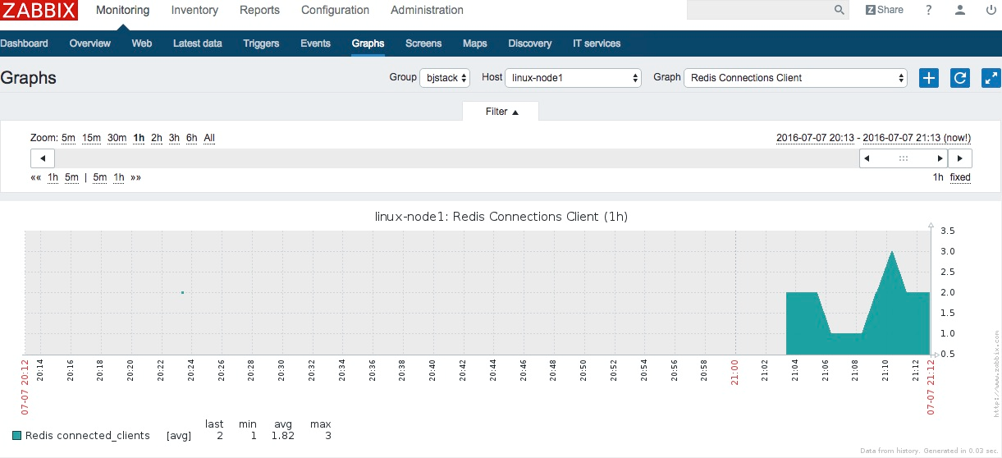
Task: Open the Configuration menu
Action: [x=335, y=11]
